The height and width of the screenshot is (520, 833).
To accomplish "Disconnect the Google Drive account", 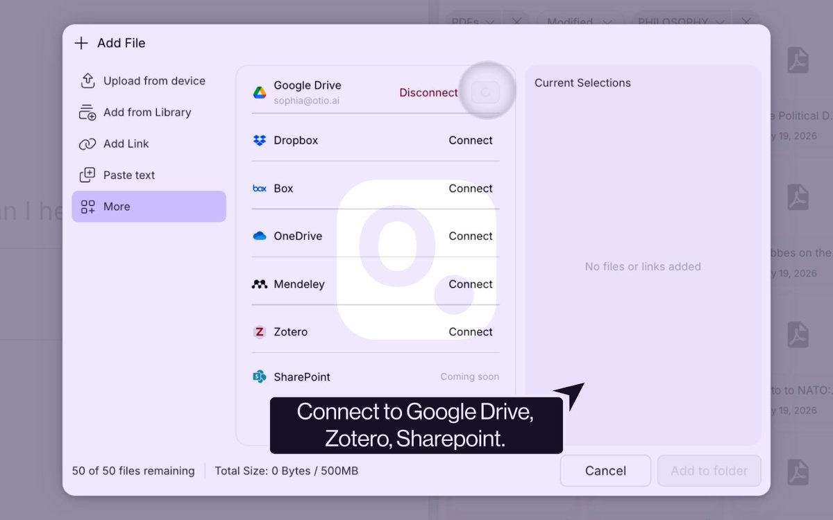I will (x=428, y=92).
